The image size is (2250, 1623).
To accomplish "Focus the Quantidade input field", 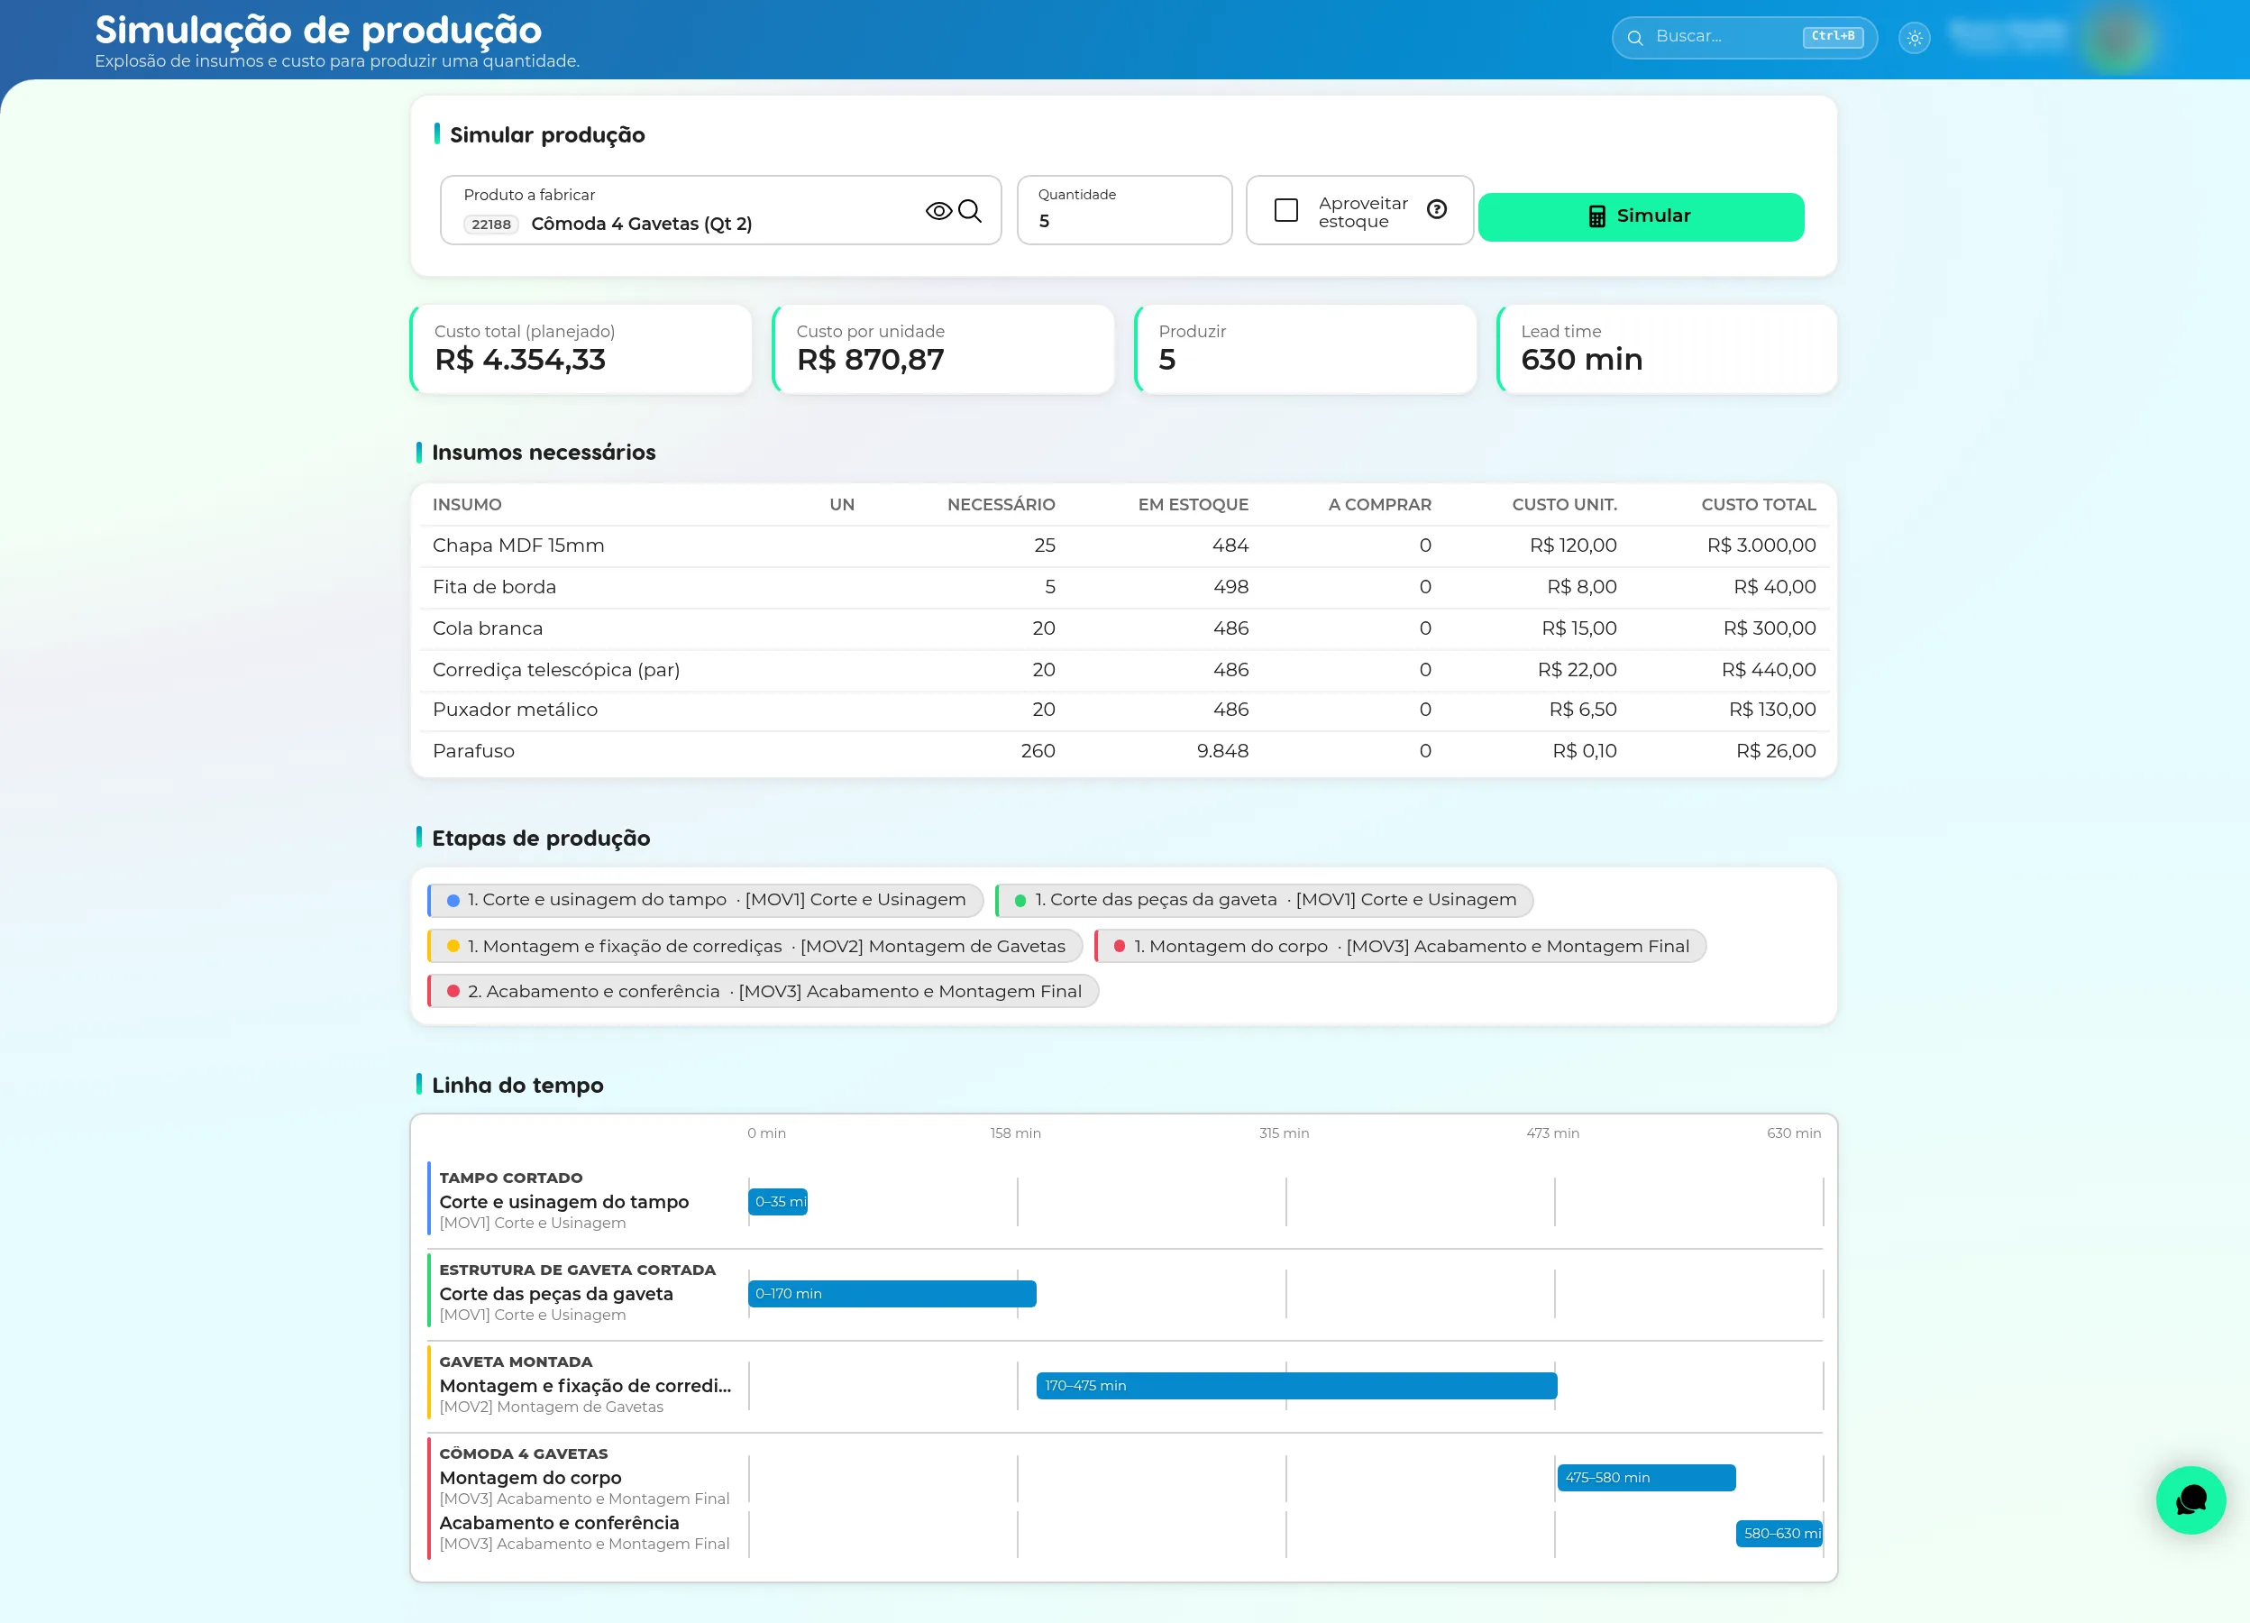I will tap(1124, 210).
